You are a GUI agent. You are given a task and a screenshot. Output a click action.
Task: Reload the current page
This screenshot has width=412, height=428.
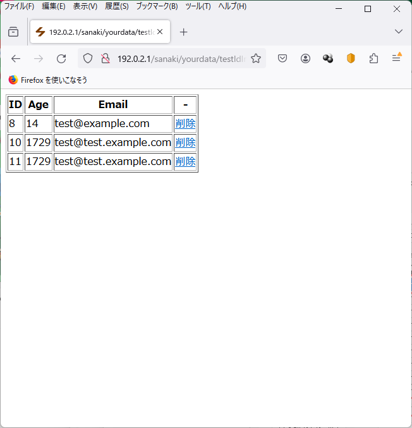click(61, 58)
